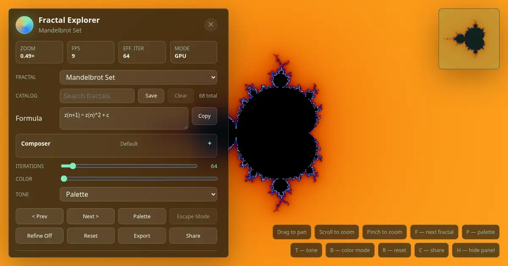Click the 'Mandelbrot Set' subtitle text
Viewport: 508px width, 266px height.
click(x=60, y=30)
